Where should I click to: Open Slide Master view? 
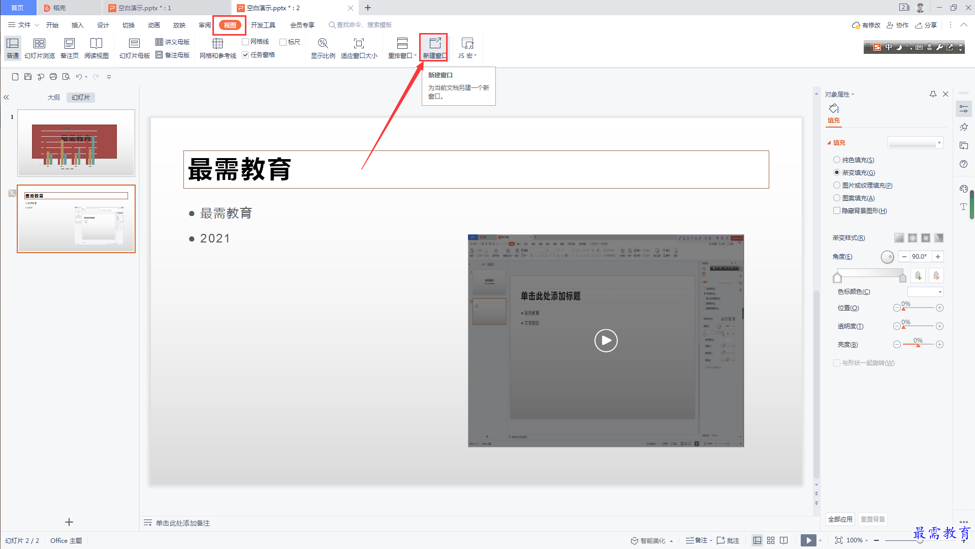[135, 48]
